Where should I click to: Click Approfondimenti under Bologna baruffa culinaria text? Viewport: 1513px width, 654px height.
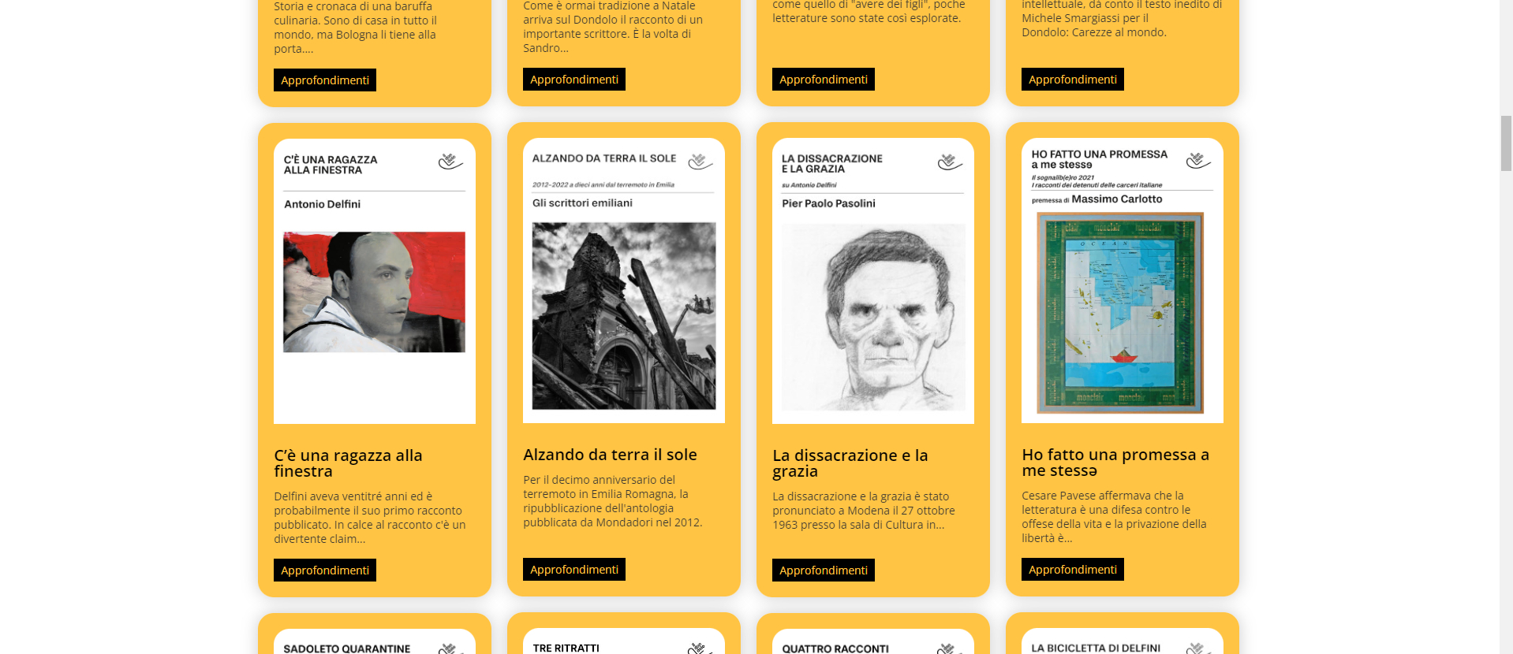tap(325, 80)
